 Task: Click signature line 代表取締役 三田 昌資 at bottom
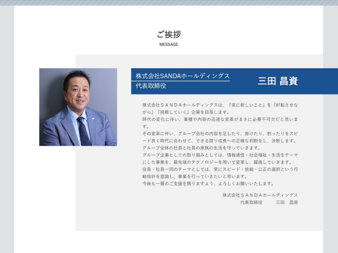[269, 202]
